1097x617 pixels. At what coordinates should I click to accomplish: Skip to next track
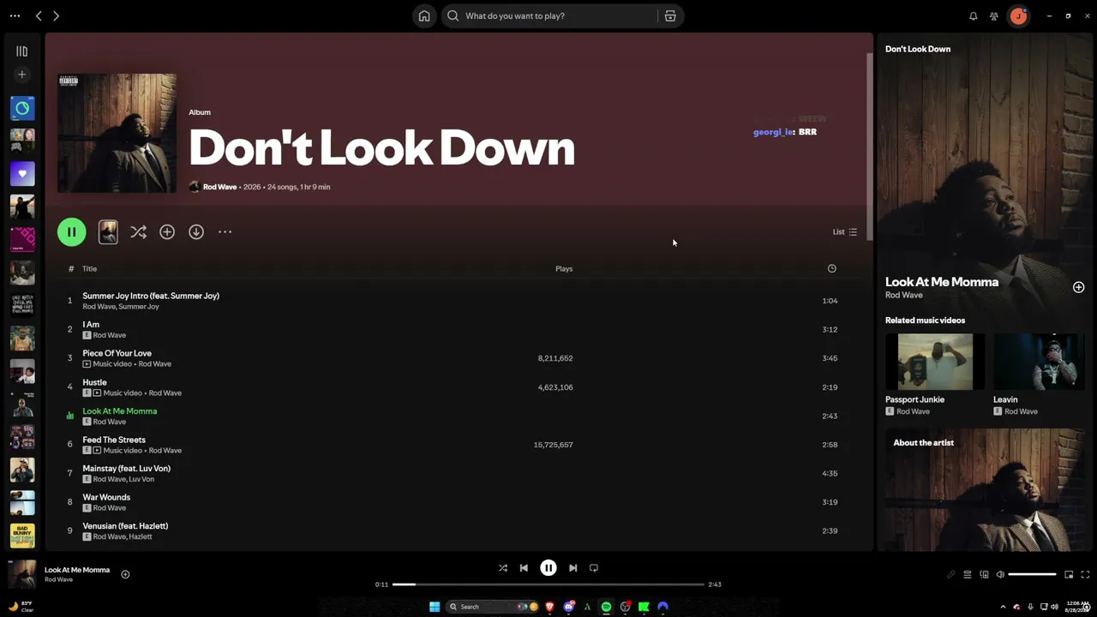[573, 568]
